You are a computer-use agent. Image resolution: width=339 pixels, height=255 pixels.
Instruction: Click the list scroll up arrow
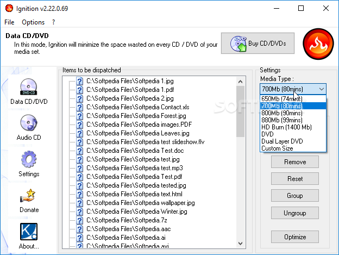240,82
